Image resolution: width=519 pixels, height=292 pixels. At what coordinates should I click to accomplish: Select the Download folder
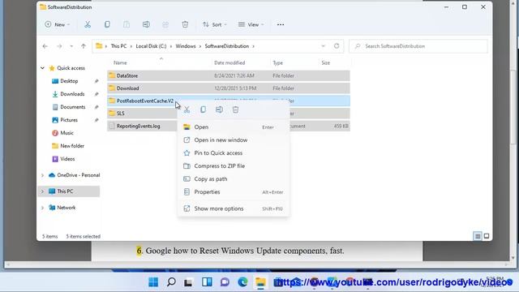229,88
